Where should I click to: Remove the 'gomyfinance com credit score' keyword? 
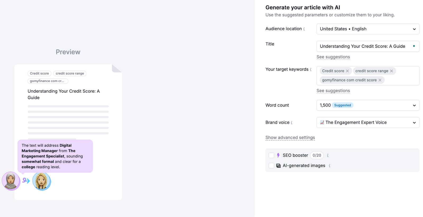pyautogui.click(x=380, y=80)
